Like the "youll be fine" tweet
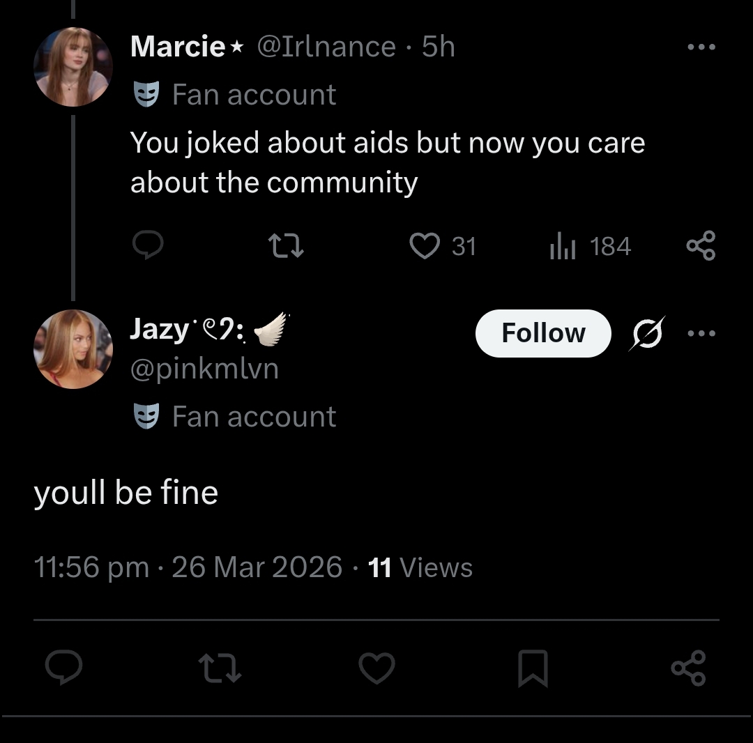Viewport: 753px width, 743px height. pos(377,668)
